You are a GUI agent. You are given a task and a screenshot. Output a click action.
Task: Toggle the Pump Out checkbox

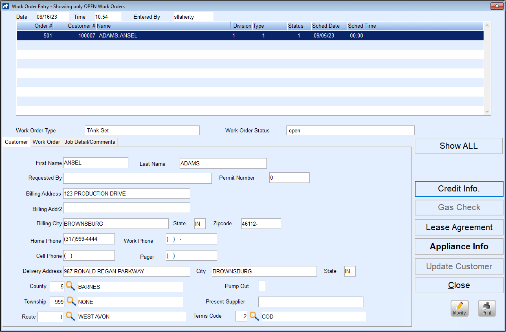tap(262, 286)
